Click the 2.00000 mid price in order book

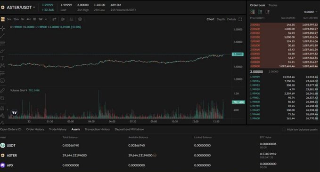click(x=256, y=71)
